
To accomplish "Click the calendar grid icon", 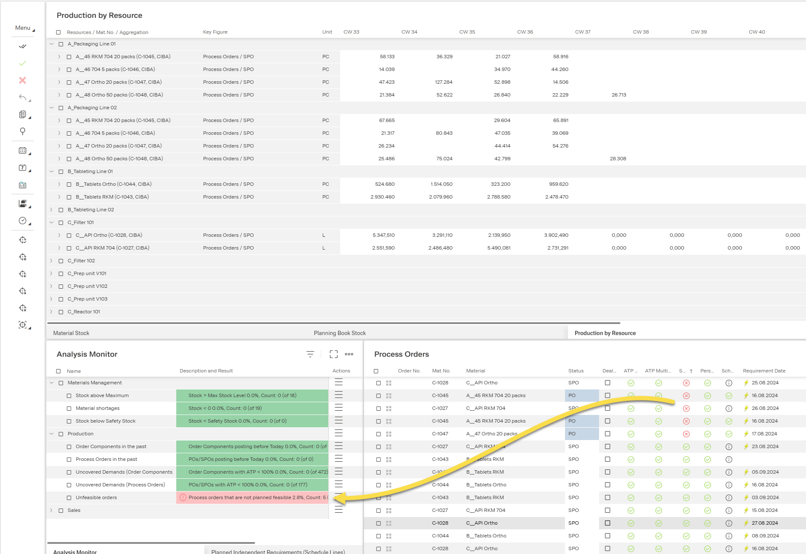I will (x=23, y=151).
